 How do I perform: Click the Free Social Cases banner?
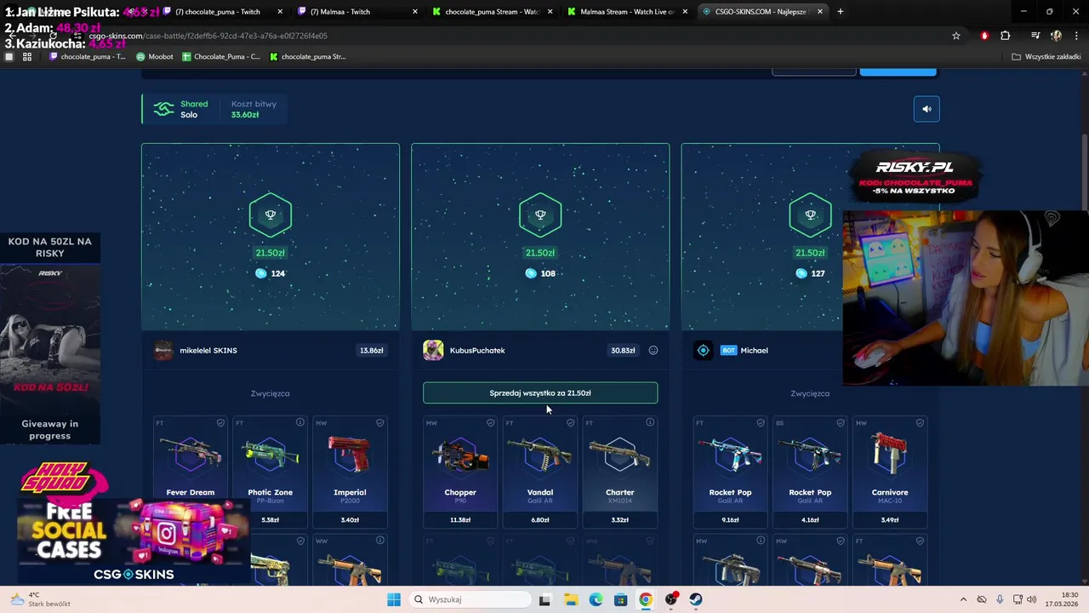pyautogui.click(x=134, y=541)
